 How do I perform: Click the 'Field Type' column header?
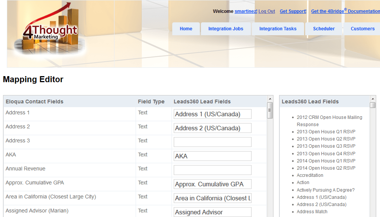point(151,102)
